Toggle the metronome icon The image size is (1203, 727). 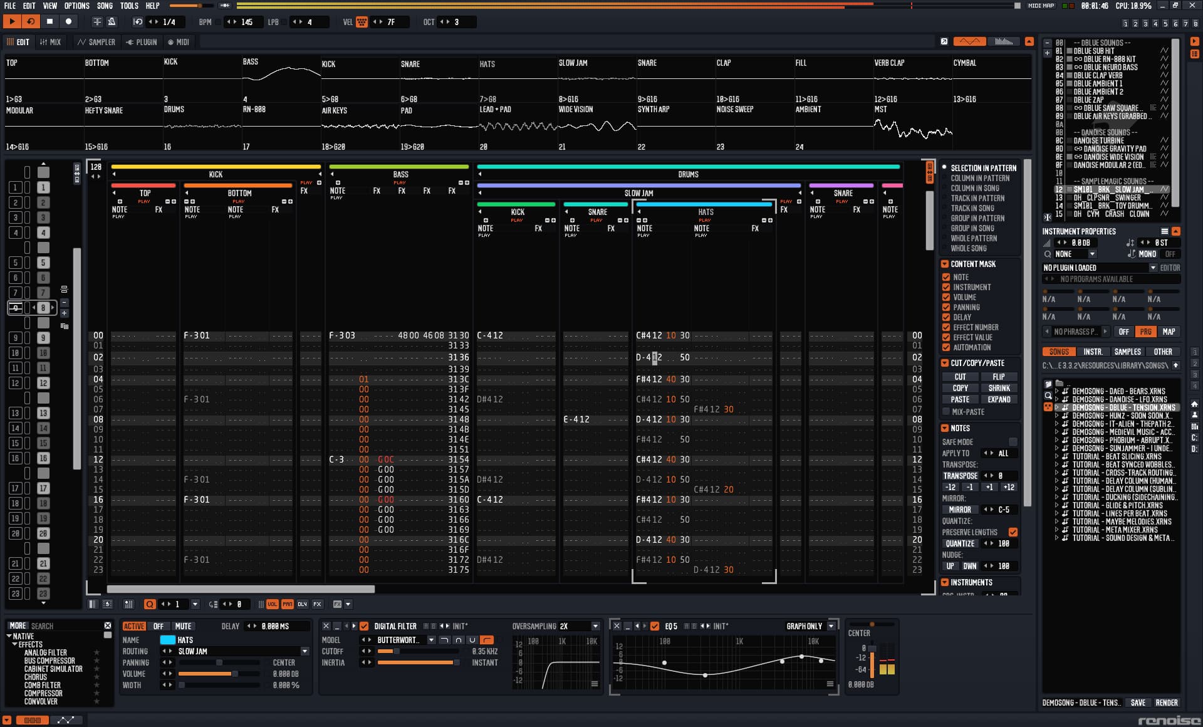click(x=112, y=21)
